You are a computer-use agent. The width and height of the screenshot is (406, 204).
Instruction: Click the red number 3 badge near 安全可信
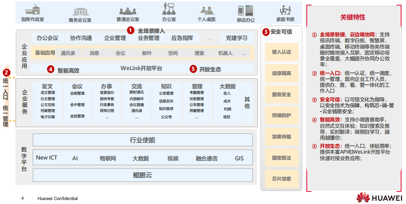266,32
